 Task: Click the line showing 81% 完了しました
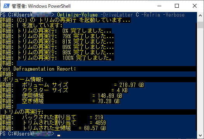pos(57,42)
